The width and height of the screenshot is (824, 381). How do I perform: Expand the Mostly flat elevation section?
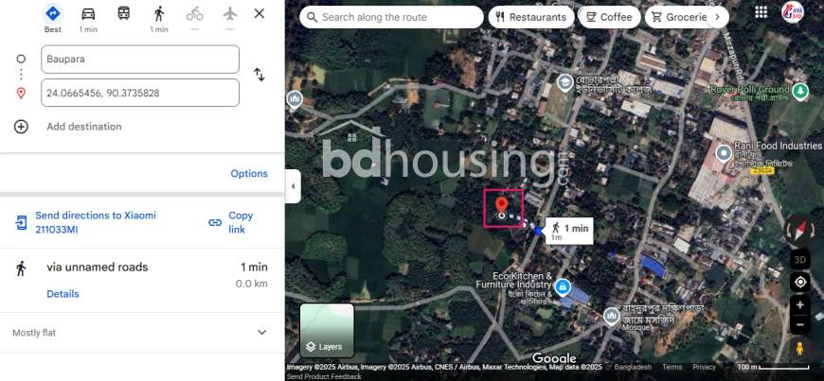pos(261,332)
